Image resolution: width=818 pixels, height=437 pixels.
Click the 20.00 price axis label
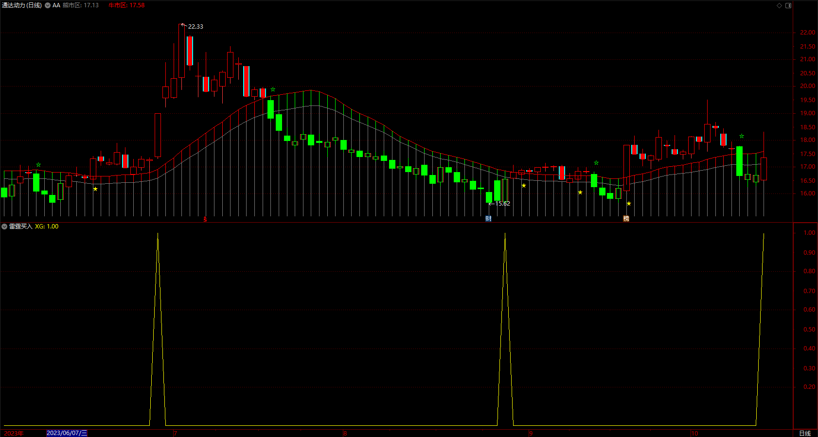pyautogui.click(x=807, y=86)
